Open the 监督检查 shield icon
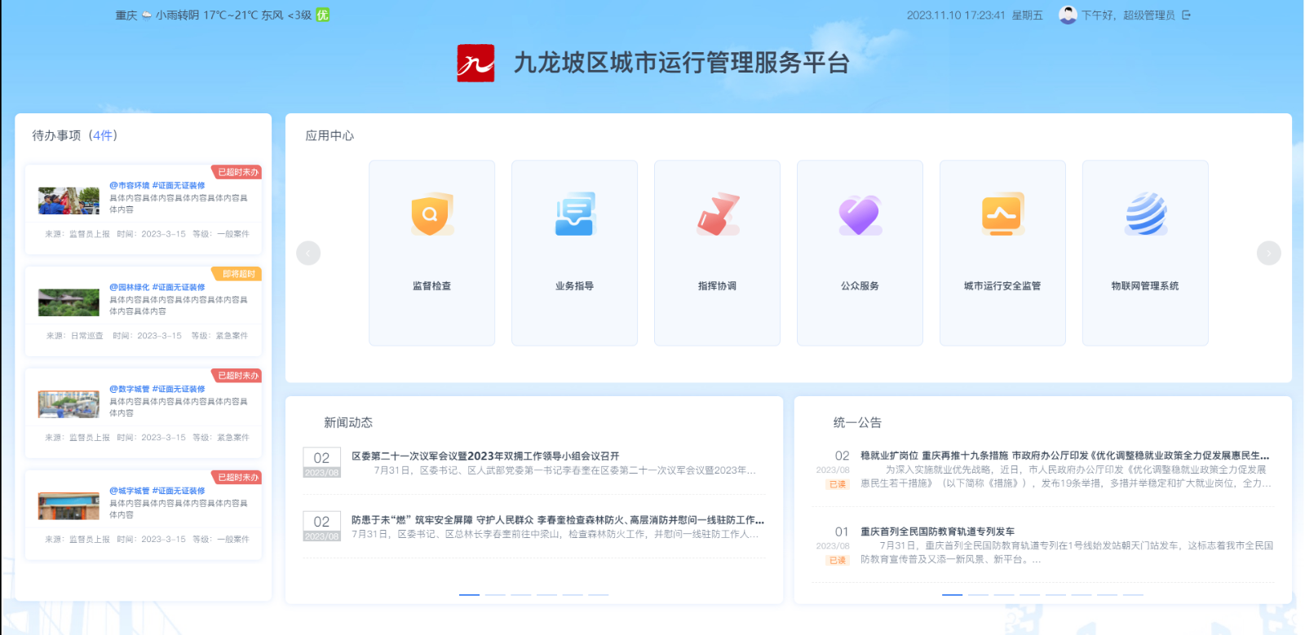Viewport: 1305px width, 635px height. click(431, 215)
